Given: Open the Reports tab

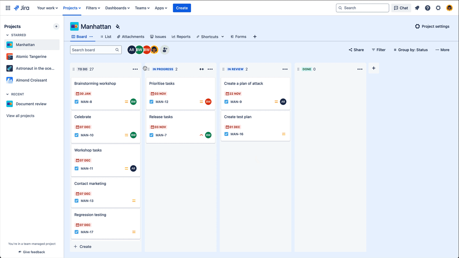Looking at the screenshot, I should [181, 37].
